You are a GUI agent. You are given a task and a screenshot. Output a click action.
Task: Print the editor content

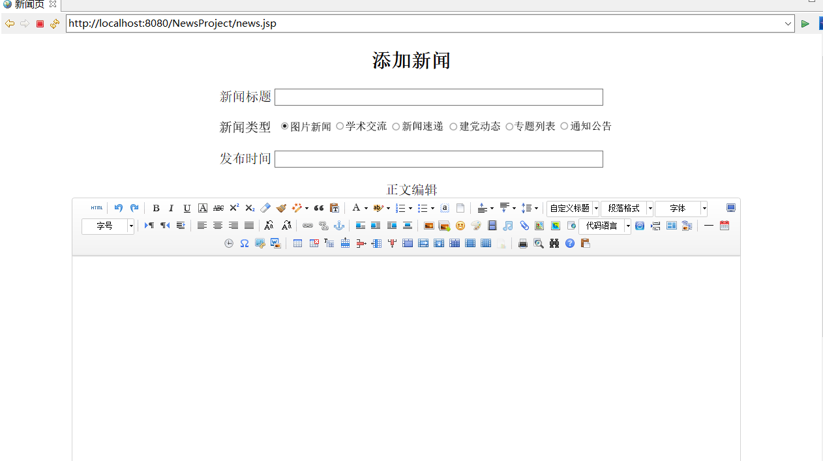click(523, 243)
